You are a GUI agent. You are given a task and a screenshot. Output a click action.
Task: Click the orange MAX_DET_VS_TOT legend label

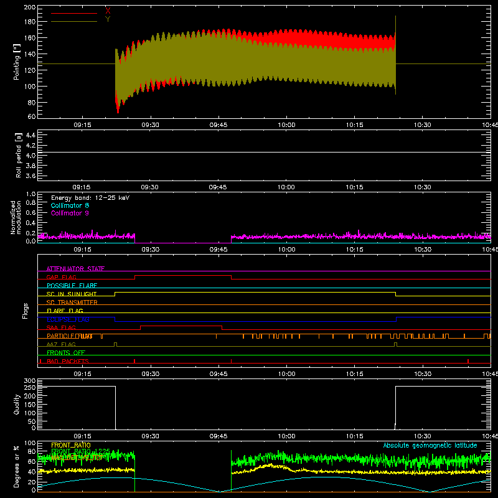(77, 458)
